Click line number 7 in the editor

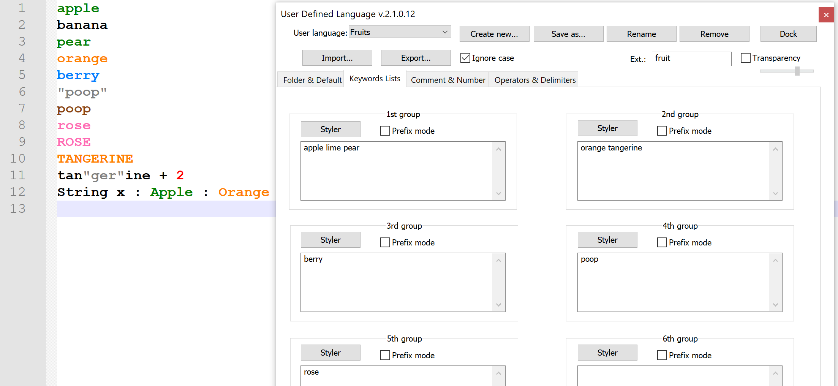click(22, 109)
